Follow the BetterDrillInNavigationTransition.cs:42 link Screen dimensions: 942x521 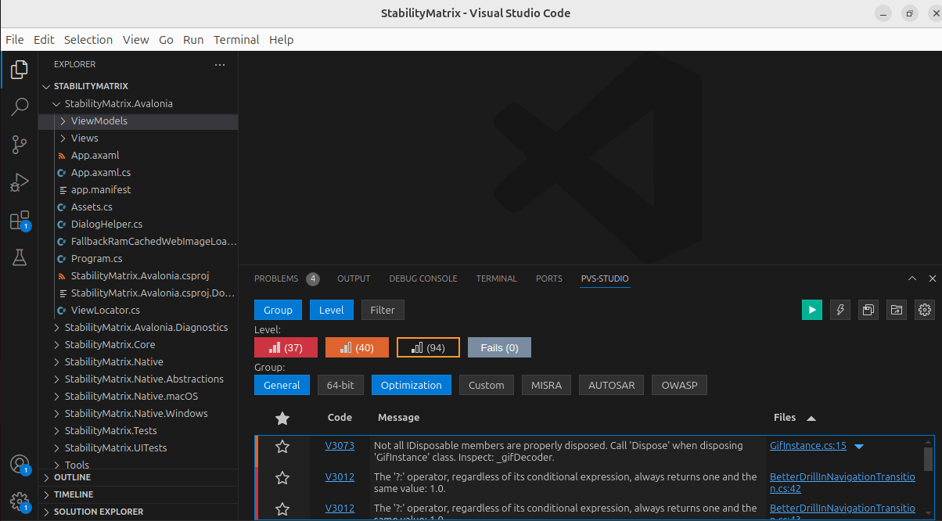pyautogui.click(x=843, y=481)
